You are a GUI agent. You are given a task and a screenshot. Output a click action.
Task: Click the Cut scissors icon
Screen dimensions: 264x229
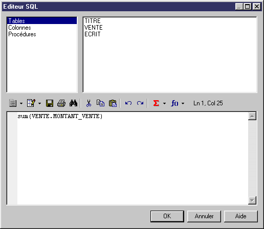(x=89, y=103)
